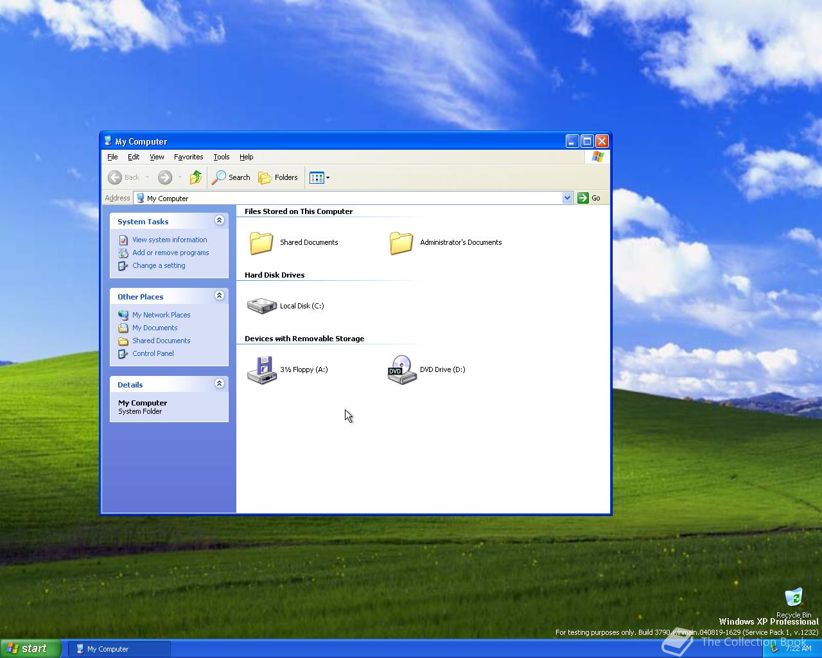Click the Forward arrow toolbar button
The height and width of the screenshot is (658, 822).
click(165, 177)
